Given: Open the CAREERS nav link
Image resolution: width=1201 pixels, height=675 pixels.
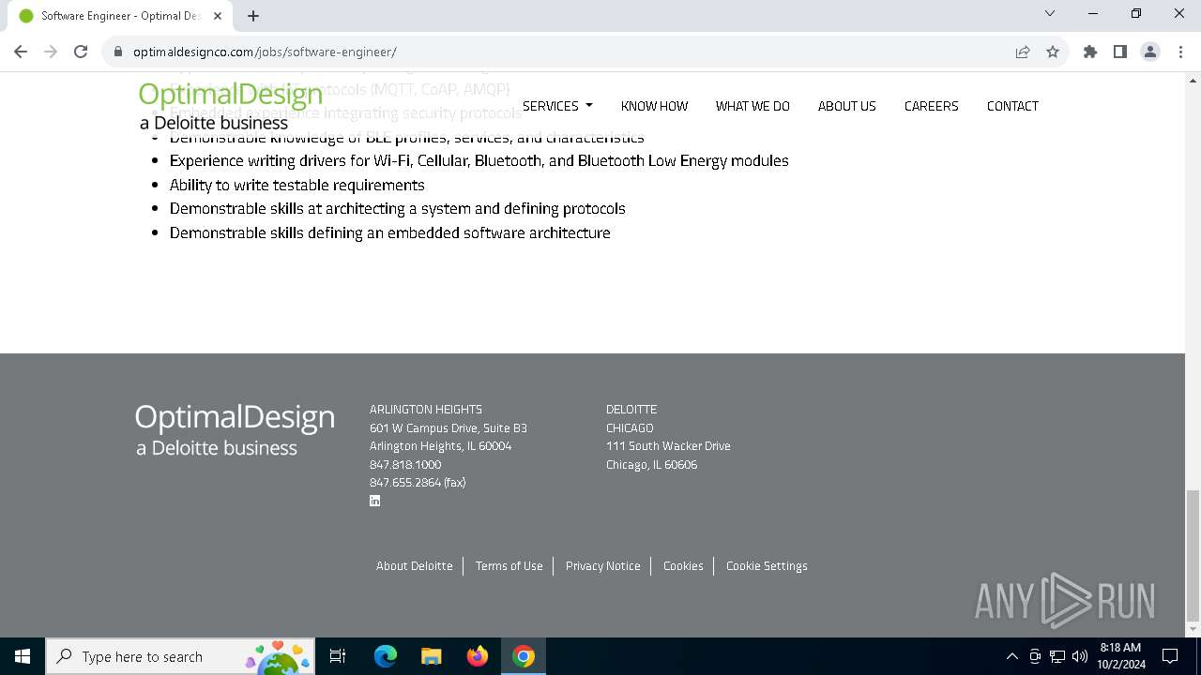Looking at the screenshot, I should tap(931, 106).
